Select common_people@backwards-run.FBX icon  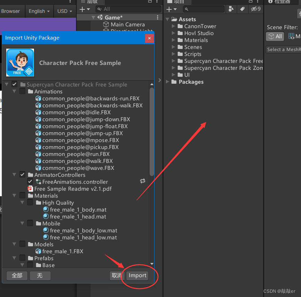(x=38, y=98)
